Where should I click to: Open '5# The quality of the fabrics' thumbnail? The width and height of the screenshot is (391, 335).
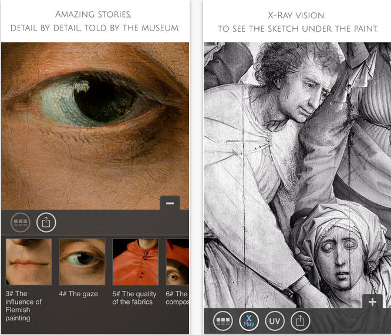click(136, 262)
